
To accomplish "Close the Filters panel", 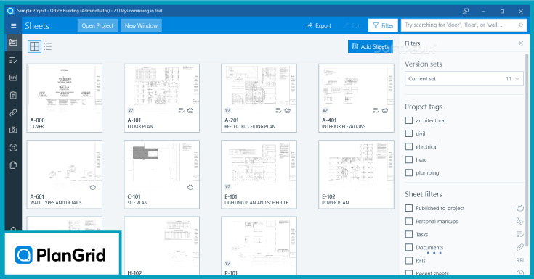I will tap(521, 43).
